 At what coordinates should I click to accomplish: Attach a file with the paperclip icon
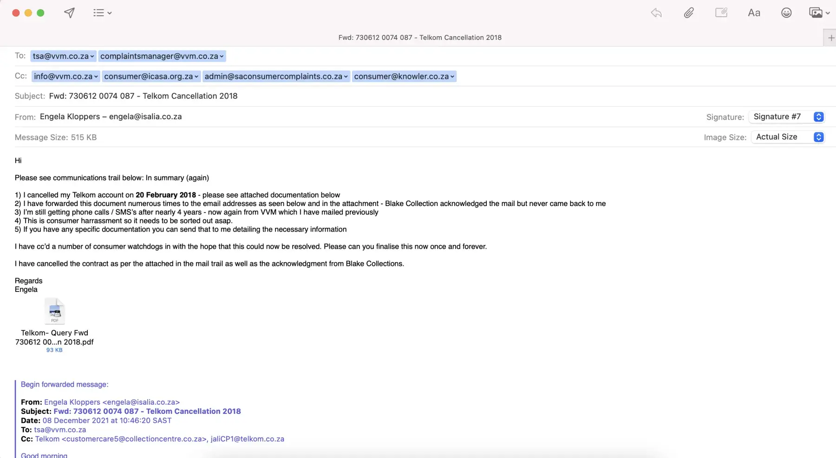pos(689,13)
